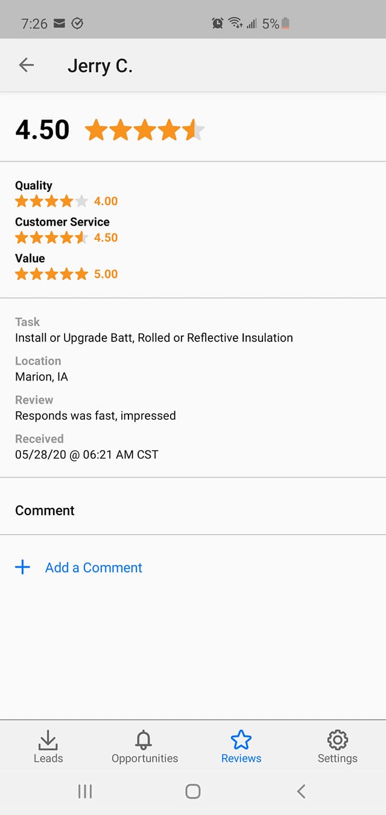Tap the Customer Service star rating
386x815 pixels.
pos(52,237)
